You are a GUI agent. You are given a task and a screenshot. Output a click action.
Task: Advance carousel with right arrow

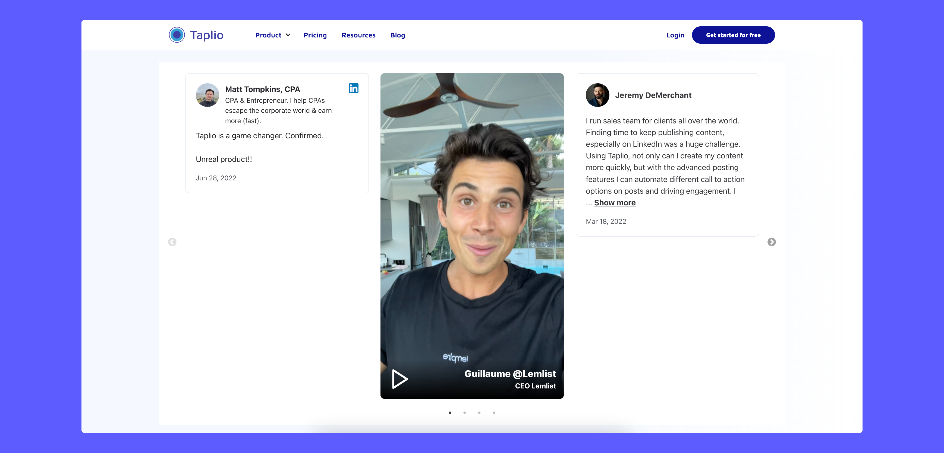(x=771, y=242)
